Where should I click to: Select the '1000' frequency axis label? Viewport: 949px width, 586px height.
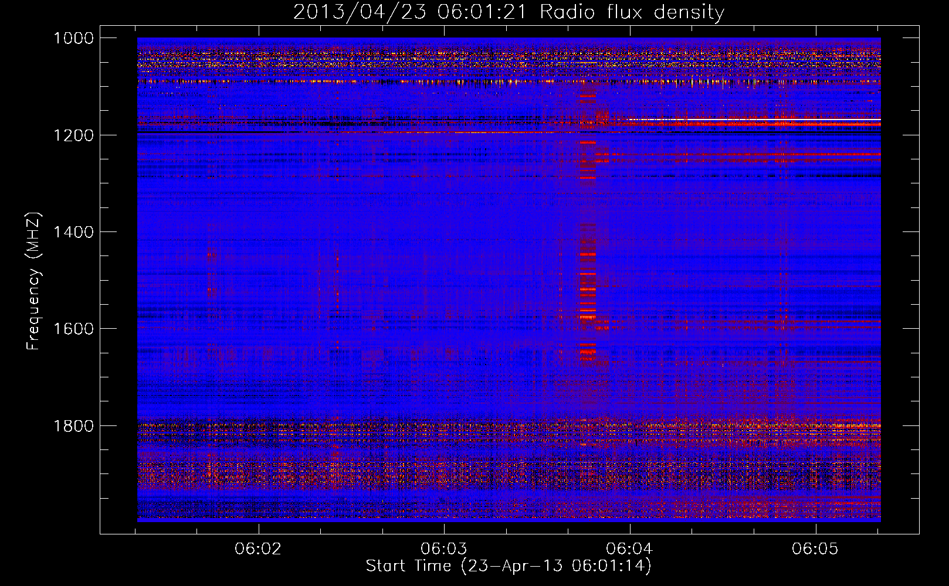point(73,38)
